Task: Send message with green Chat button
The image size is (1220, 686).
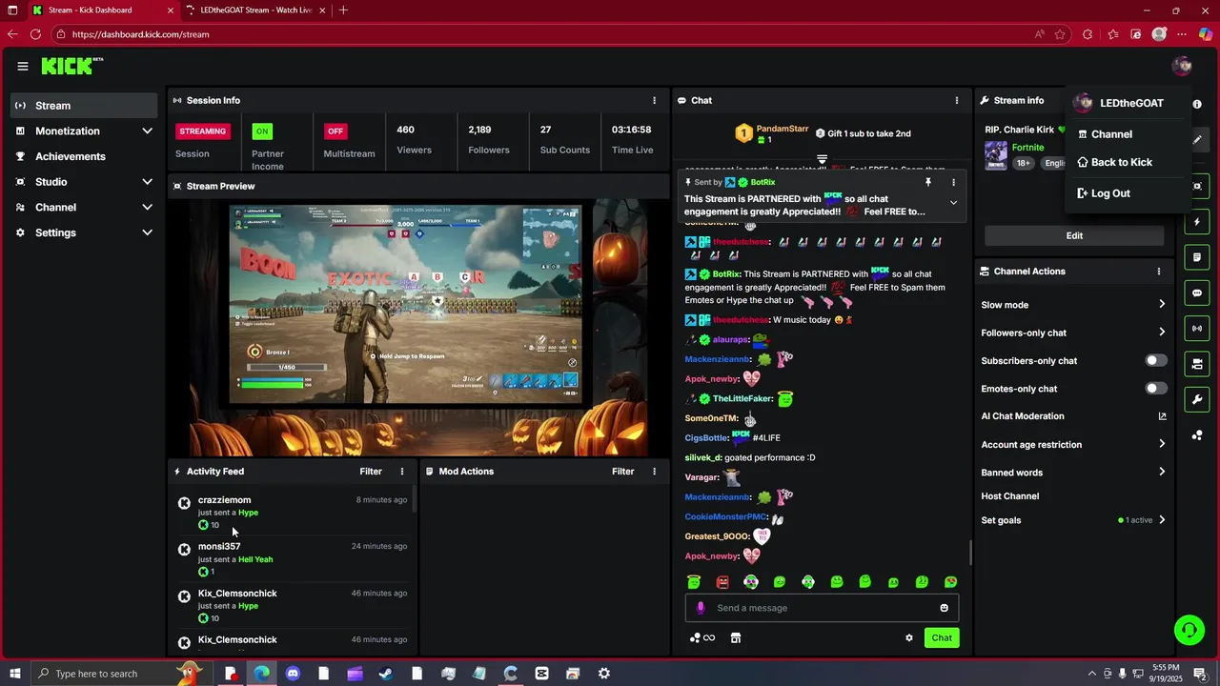Action: coord(942,637)
